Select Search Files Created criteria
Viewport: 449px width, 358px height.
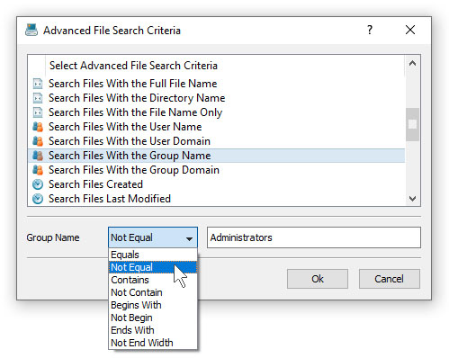click(216, 184)
